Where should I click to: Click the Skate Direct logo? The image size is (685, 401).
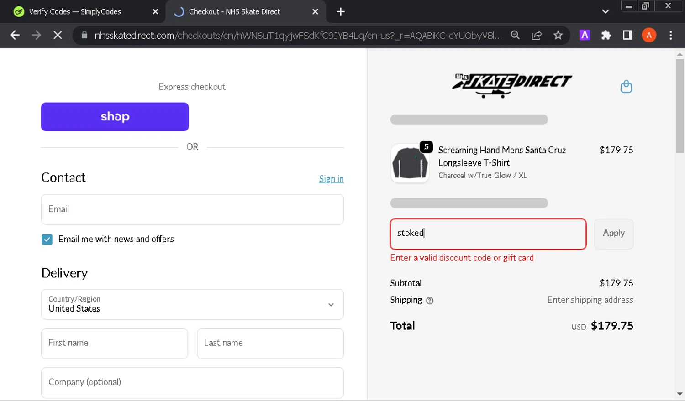pyautogui.click(x=511, y=85)
